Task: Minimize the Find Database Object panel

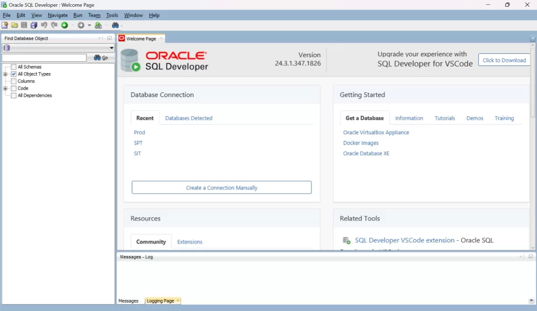Action: point(110,38)
